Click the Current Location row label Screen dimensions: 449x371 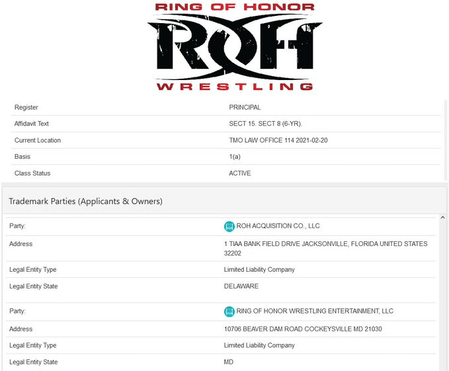[x=38, y=140]
